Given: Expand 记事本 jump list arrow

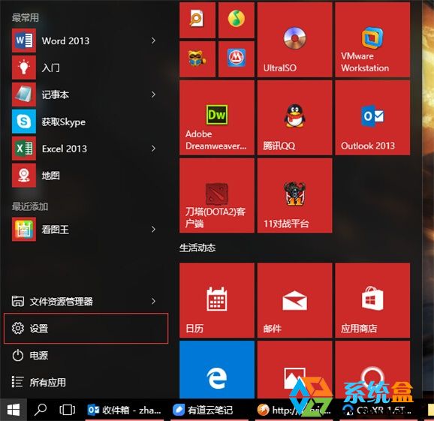Looking at the screenshot, I should [153, 95].
